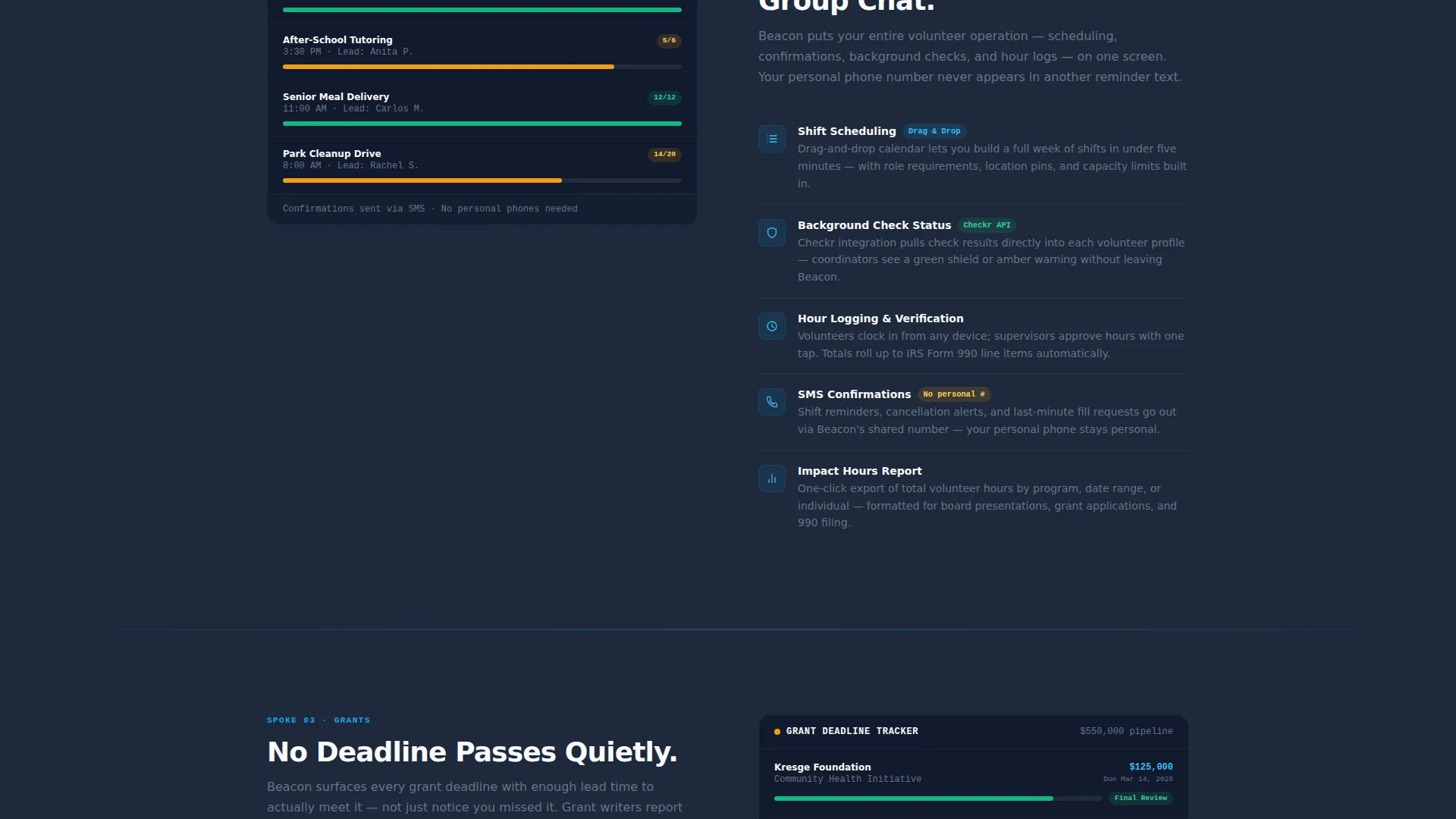Click the Confirmations sent via SMS footer note

pos(430,209)
